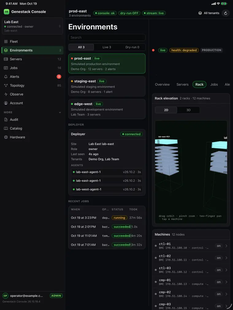Go to Fleet in sidebar
The height and width of the screenshot is (310, 233).
[x=32, y=42]
